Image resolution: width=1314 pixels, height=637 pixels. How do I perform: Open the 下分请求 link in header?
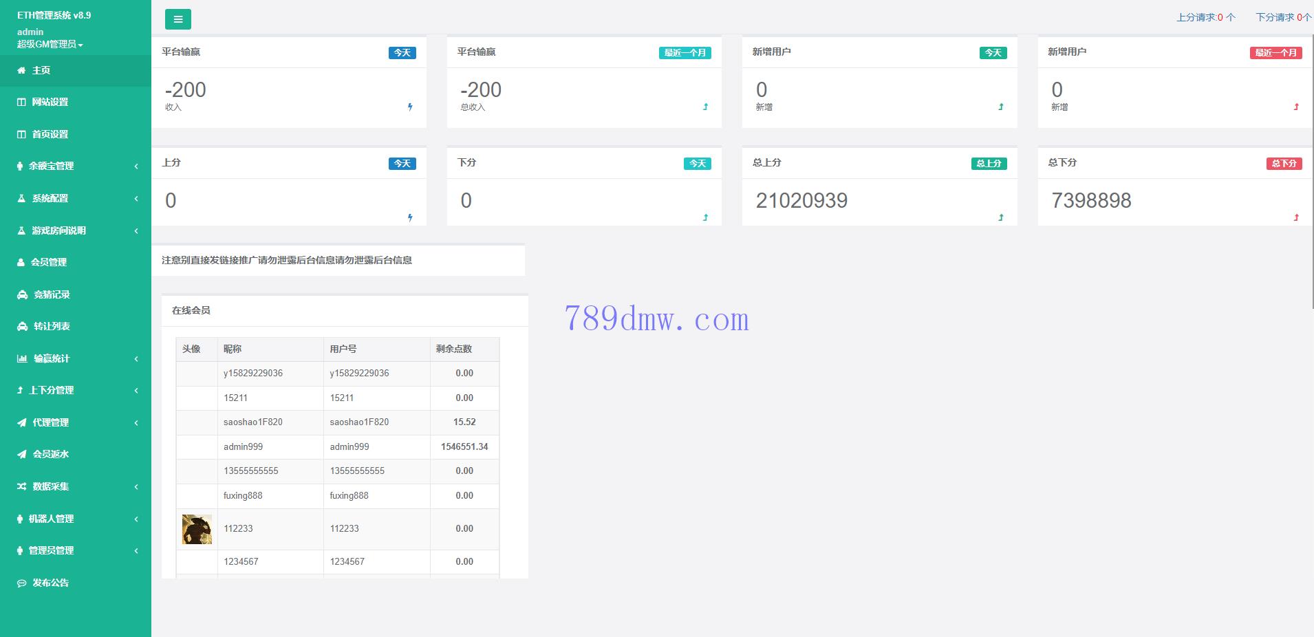[1282, 17]
